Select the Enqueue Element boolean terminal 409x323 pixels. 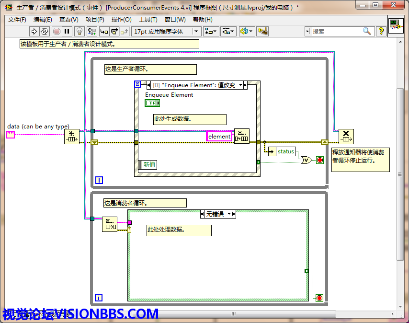pos(152,103)
